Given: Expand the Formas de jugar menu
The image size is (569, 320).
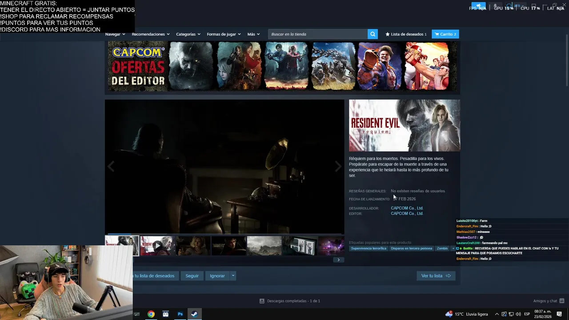Looking at the screenshot, I should pos(224,34).
